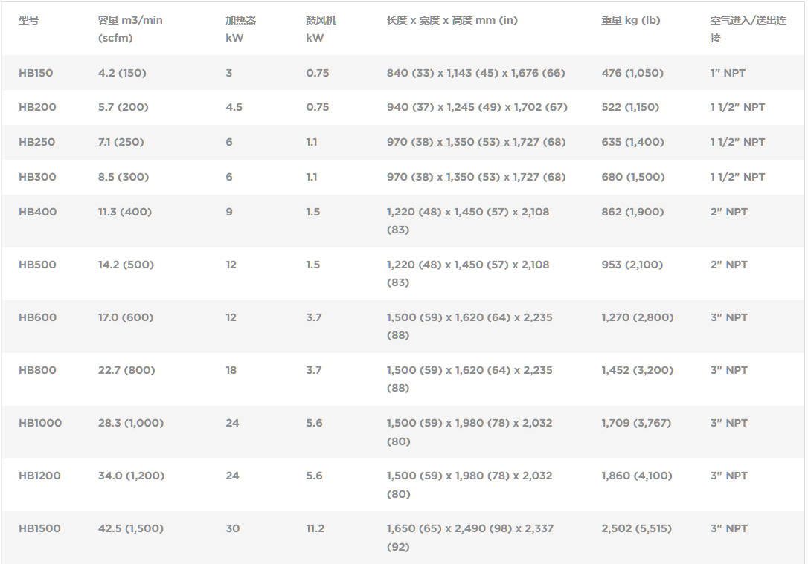The width and height of the screenshot is (808, 564).
Task: Select the HB300 model cell
Action: click(37, 177)
